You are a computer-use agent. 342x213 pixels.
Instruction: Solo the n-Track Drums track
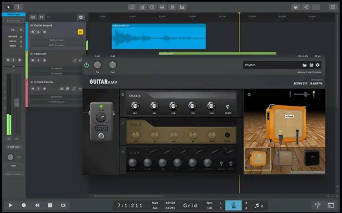[x=38, y=89]
